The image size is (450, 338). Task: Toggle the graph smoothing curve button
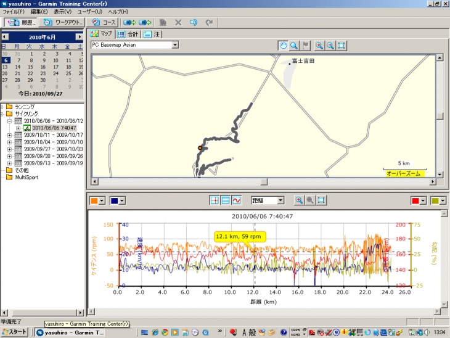point(237,200)
